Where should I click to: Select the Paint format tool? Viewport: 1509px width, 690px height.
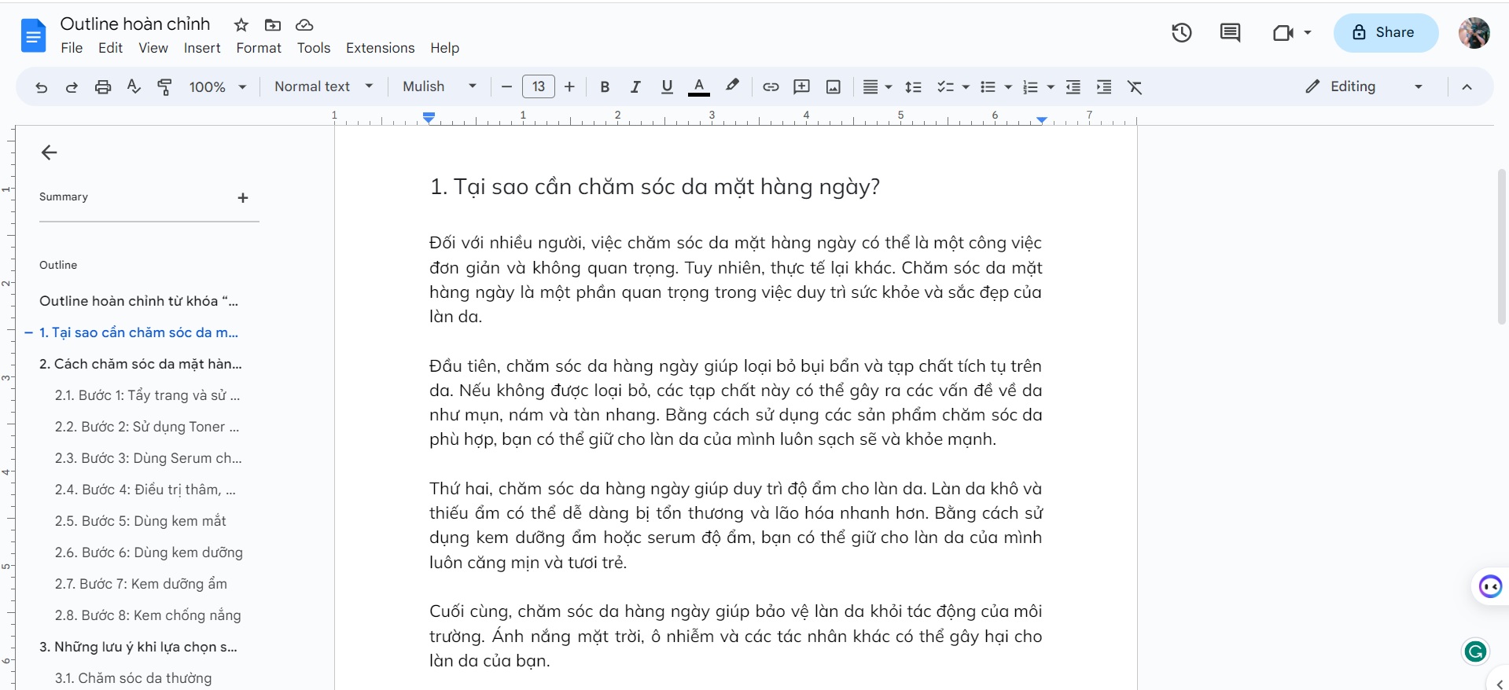click(164, 87)
